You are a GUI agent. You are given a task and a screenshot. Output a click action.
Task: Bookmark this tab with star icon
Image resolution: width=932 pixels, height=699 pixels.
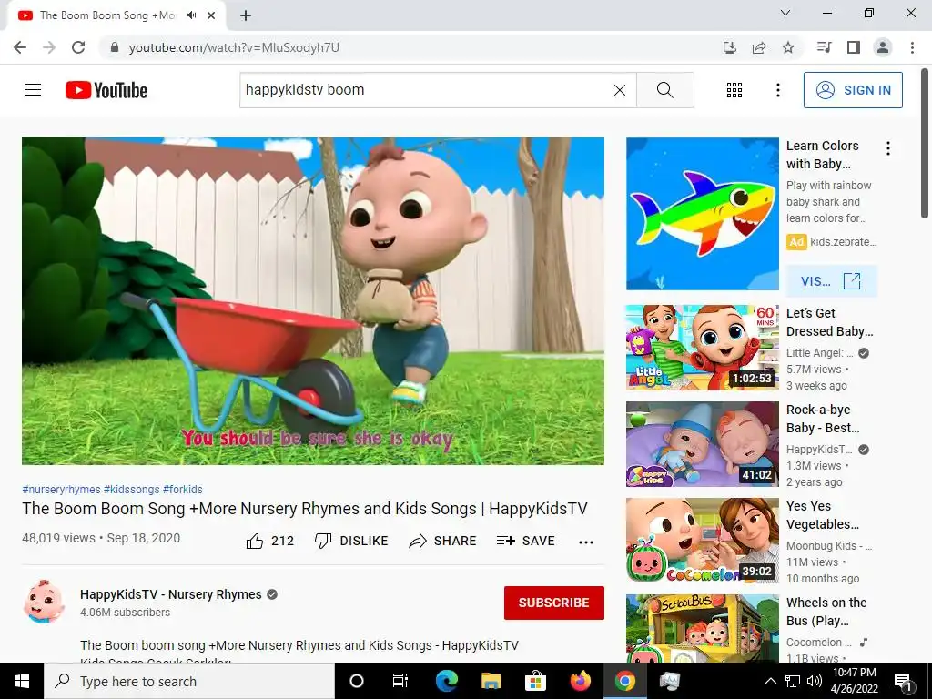[788, 47]
